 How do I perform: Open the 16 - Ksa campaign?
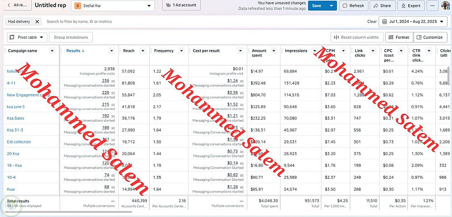tap(14, 166)
